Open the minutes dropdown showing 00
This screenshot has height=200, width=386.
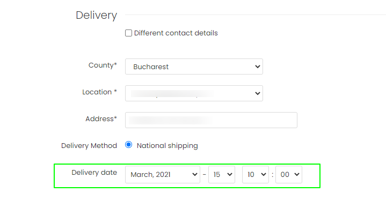click(x=289, y=174)
